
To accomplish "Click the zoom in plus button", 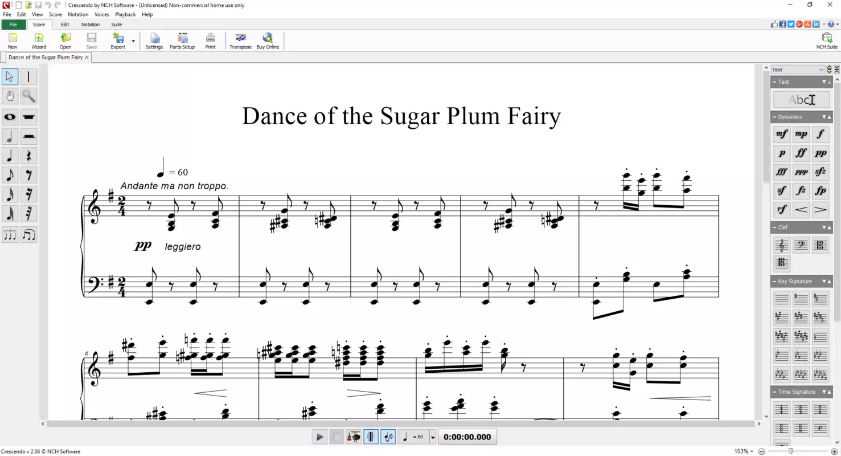I will [834, 451].
